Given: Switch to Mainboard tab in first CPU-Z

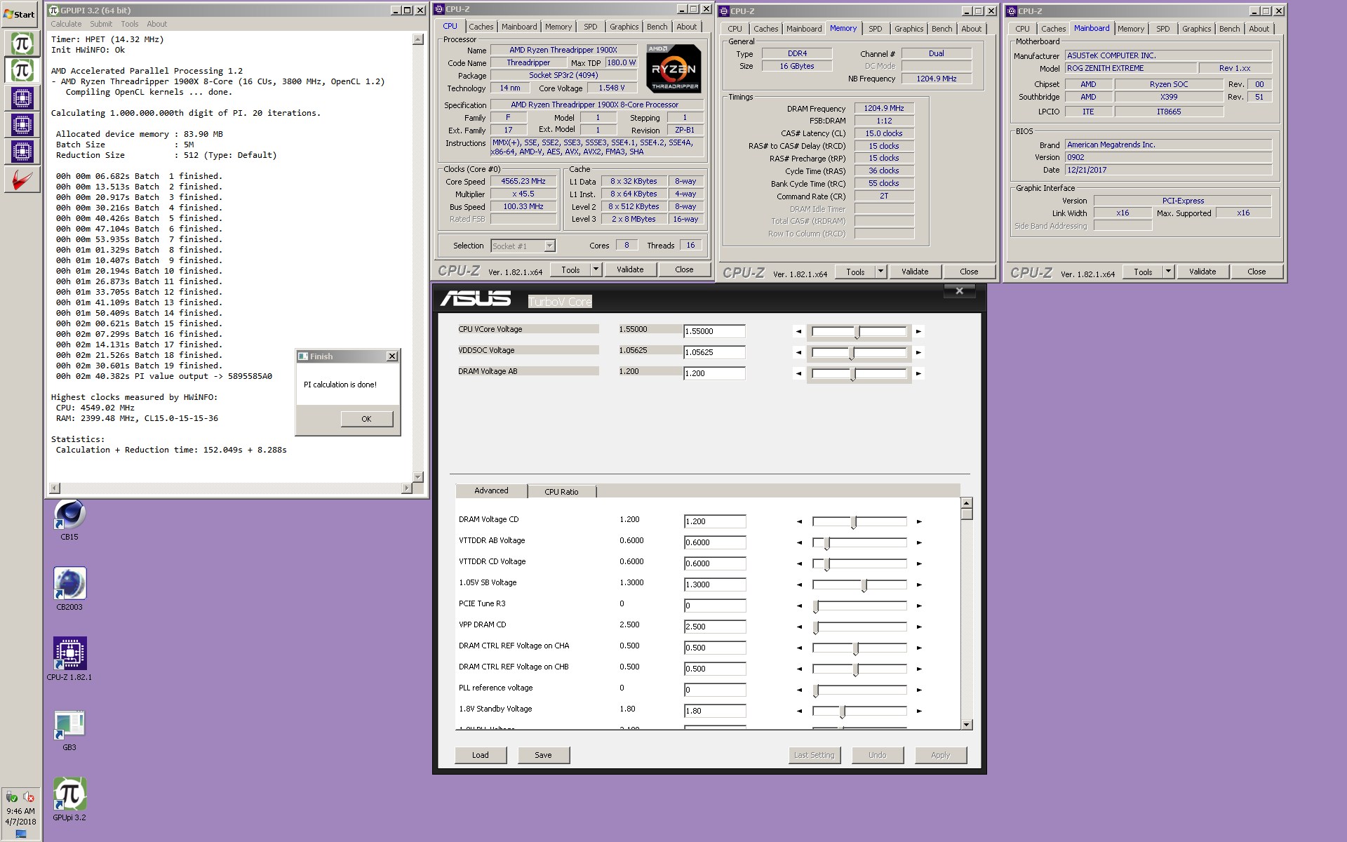Looking at the screenshot, I should coord(519,27).
